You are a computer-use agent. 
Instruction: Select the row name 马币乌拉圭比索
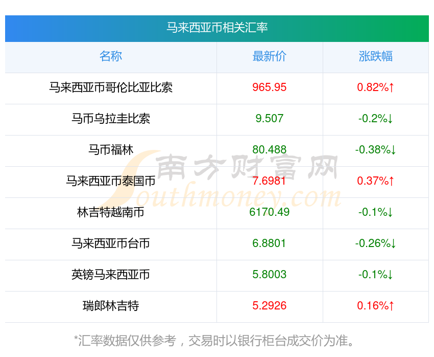click(111, 119)
